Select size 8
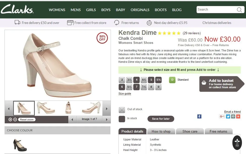 (x=151, y=87)
